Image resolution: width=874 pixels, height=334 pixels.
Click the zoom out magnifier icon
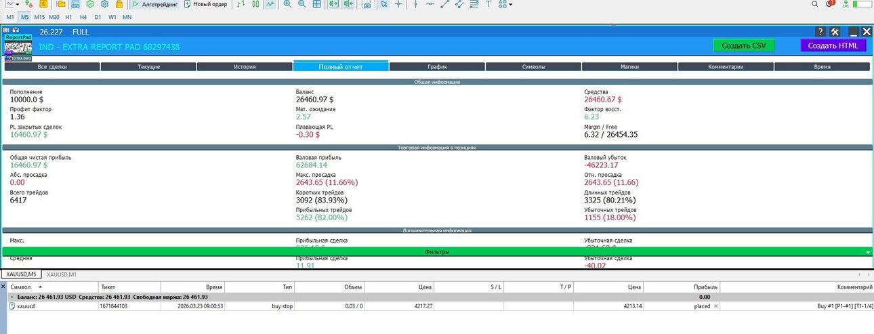[x=301, y=4]
